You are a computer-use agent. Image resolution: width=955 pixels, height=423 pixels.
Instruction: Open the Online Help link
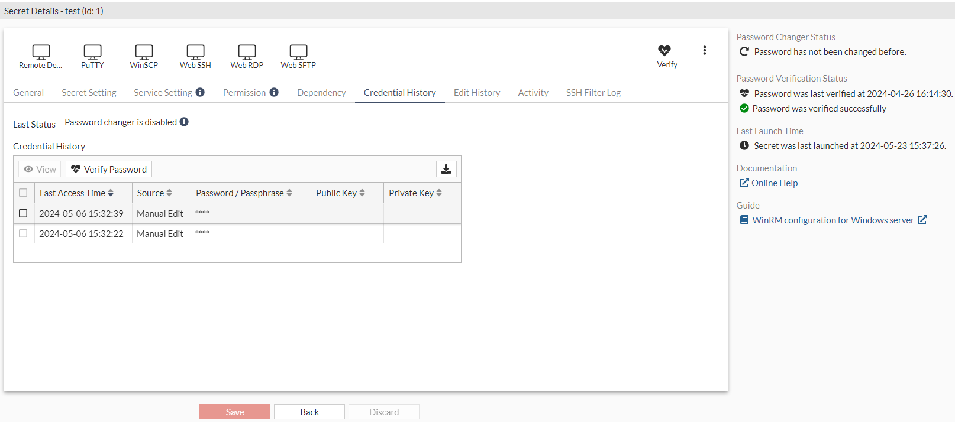pyautogui.click(x=775, y=183)
